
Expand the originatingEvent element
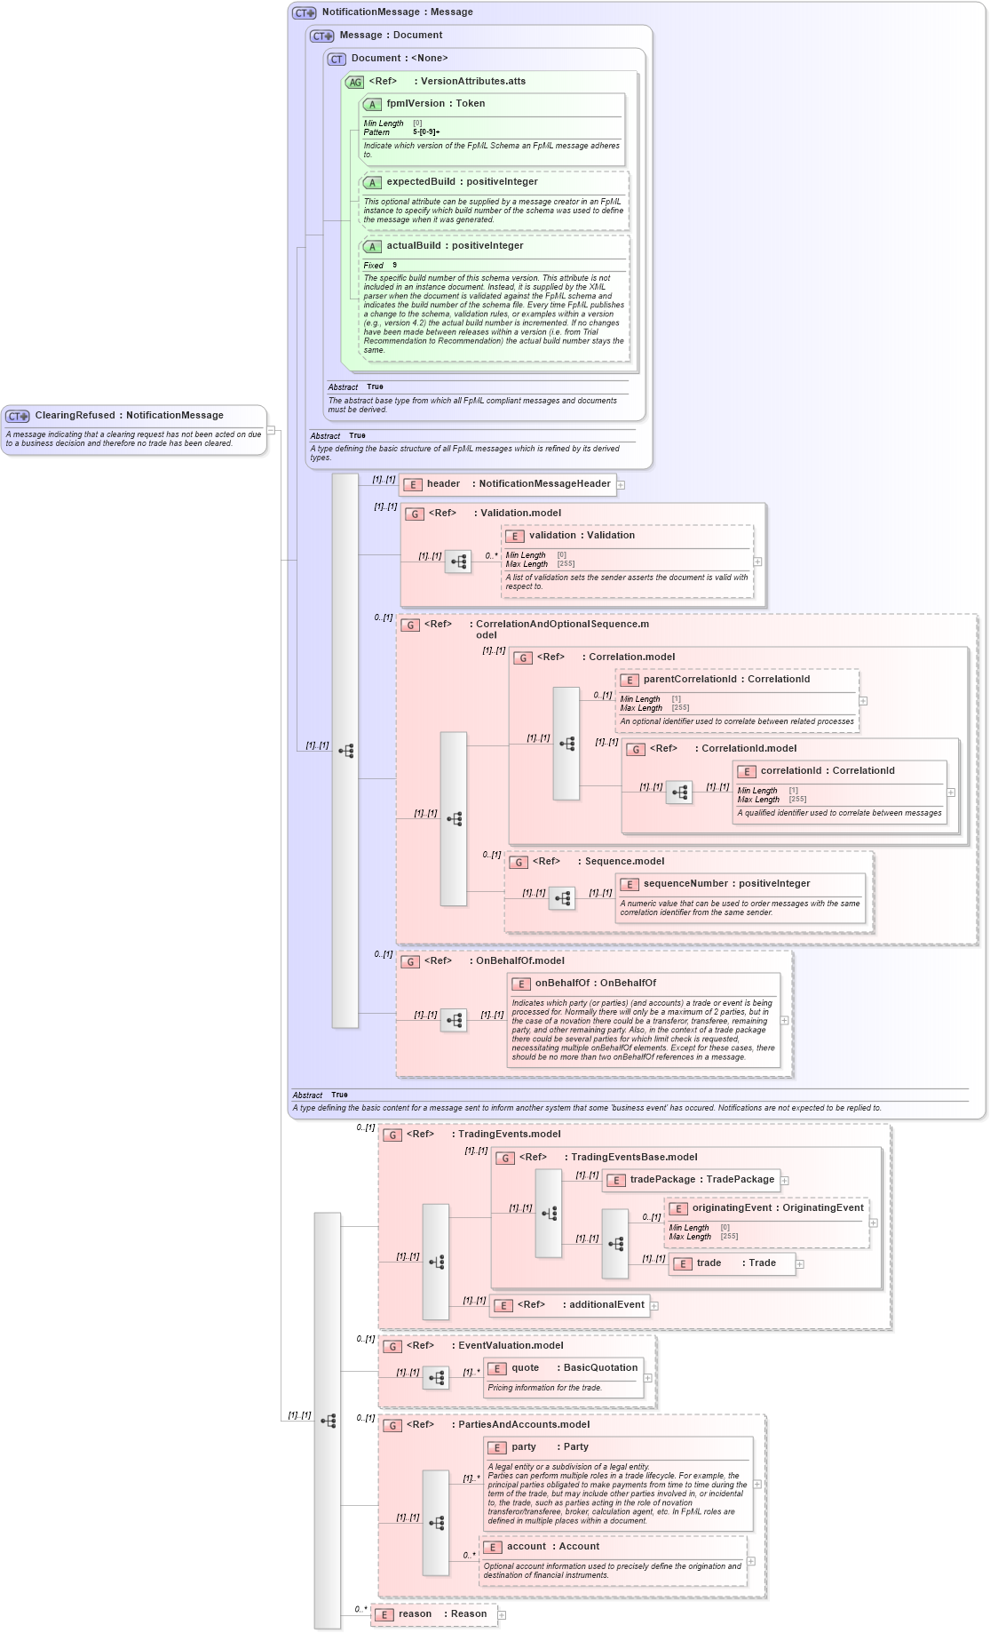[x=874, y=1223]
